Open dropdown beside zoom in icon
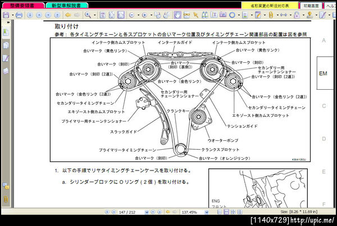The image size is (337, 226). 151,15
